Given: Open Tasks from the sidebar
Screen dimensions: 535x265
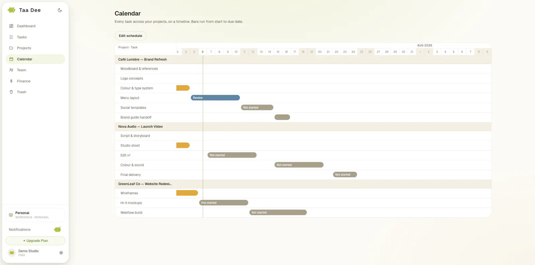Looking at the screenshot, I should [35, 37].
